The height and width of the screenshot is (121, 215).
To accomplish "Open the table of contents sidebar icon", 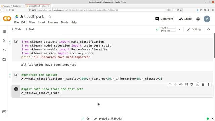I will [x=4, y=31].
